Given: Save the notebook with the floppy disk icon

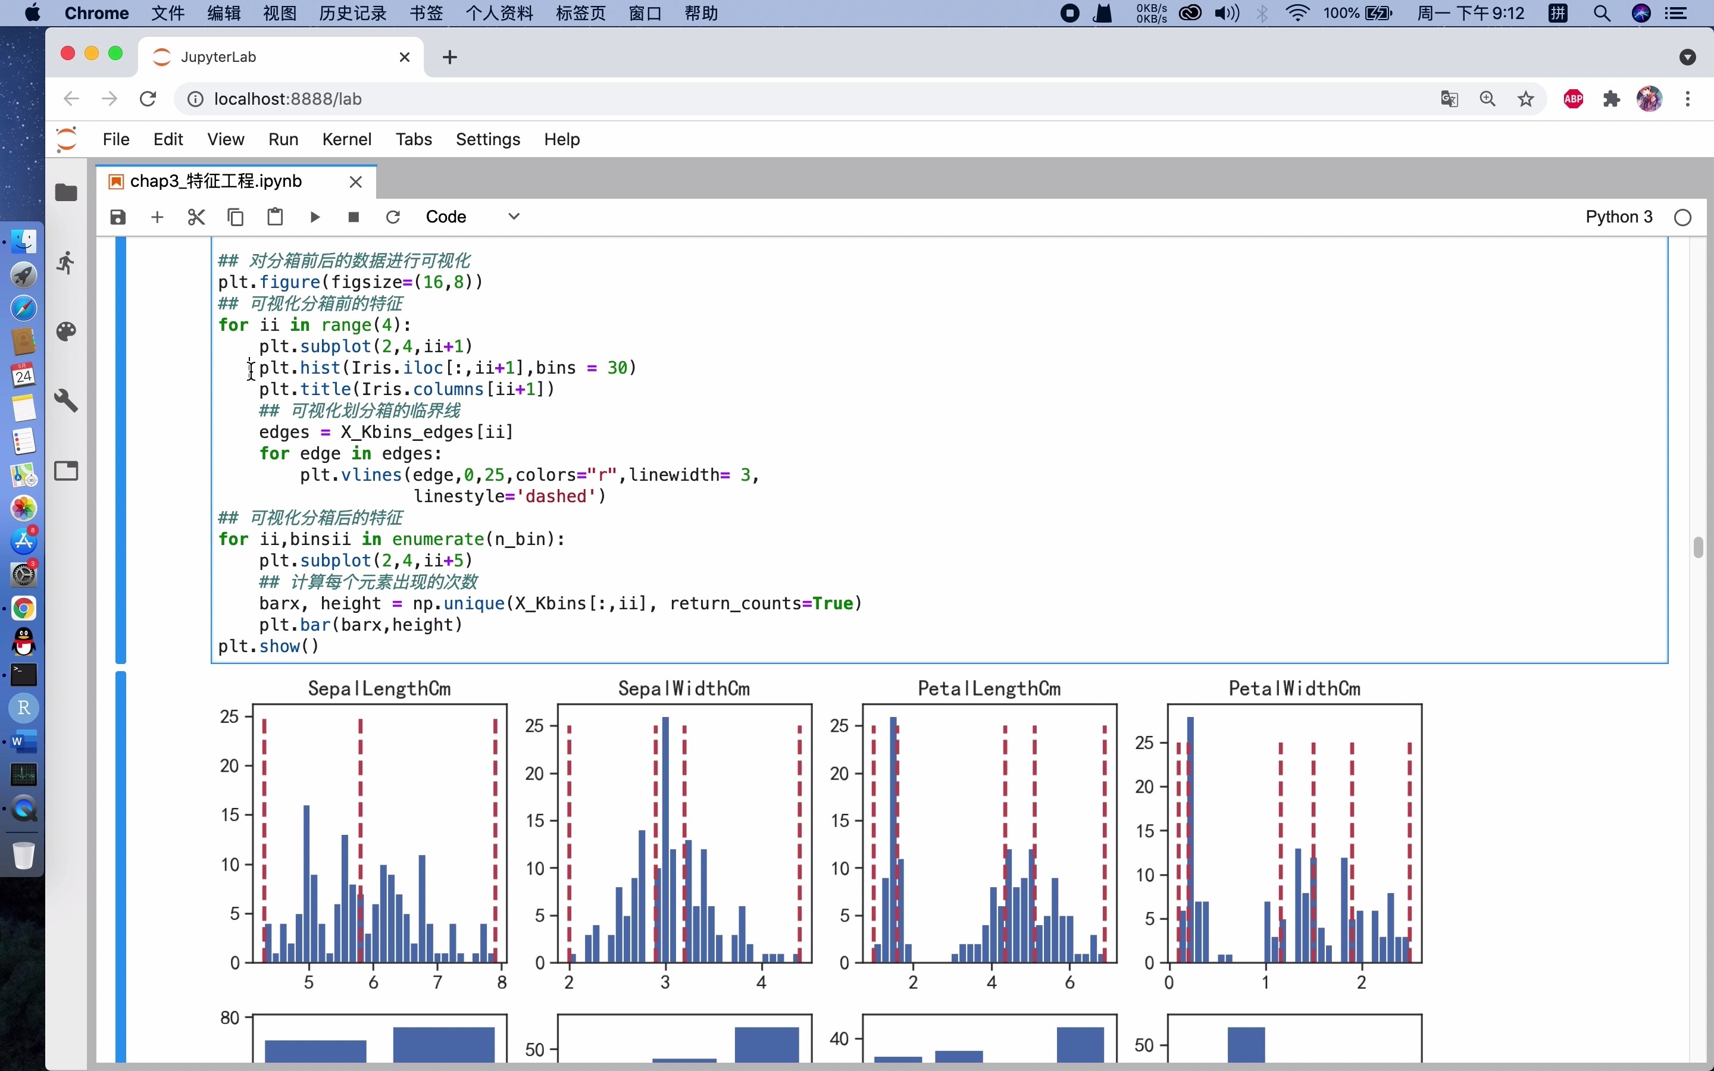Looking at the screenshot, I should pyautogui.click(x=118, y=217).
